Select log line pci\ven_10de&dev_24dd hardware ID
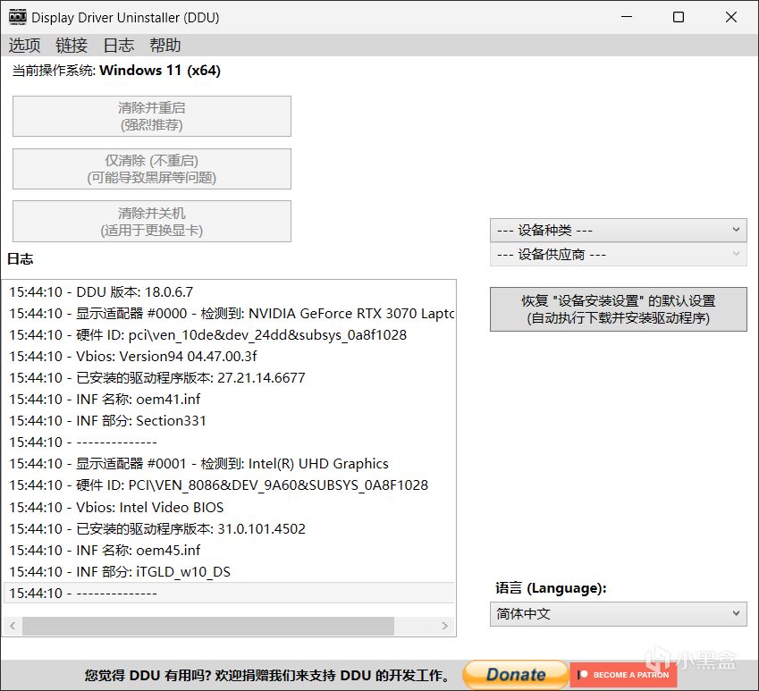This screenshot has height=691, width=759. [x=230, y=335]
